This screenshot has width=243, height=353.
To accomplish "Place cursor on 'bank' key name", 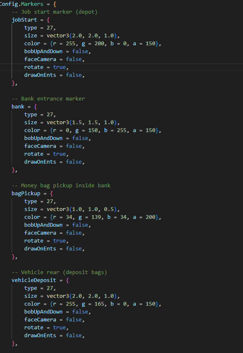I will 18,106.
